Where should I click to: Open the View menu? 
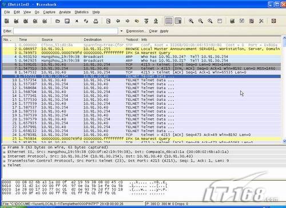27,12
